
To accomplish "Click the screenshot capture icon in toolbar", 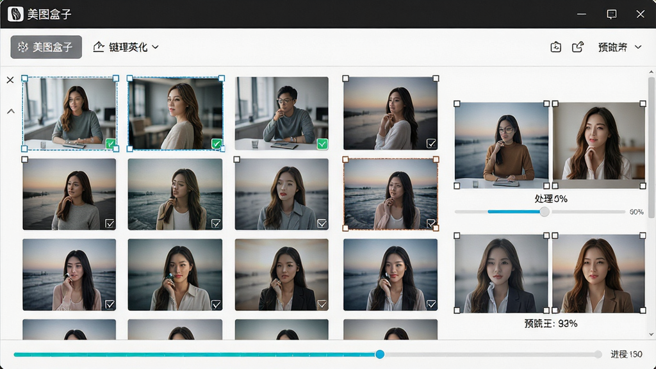I will [x=555, y=47].
